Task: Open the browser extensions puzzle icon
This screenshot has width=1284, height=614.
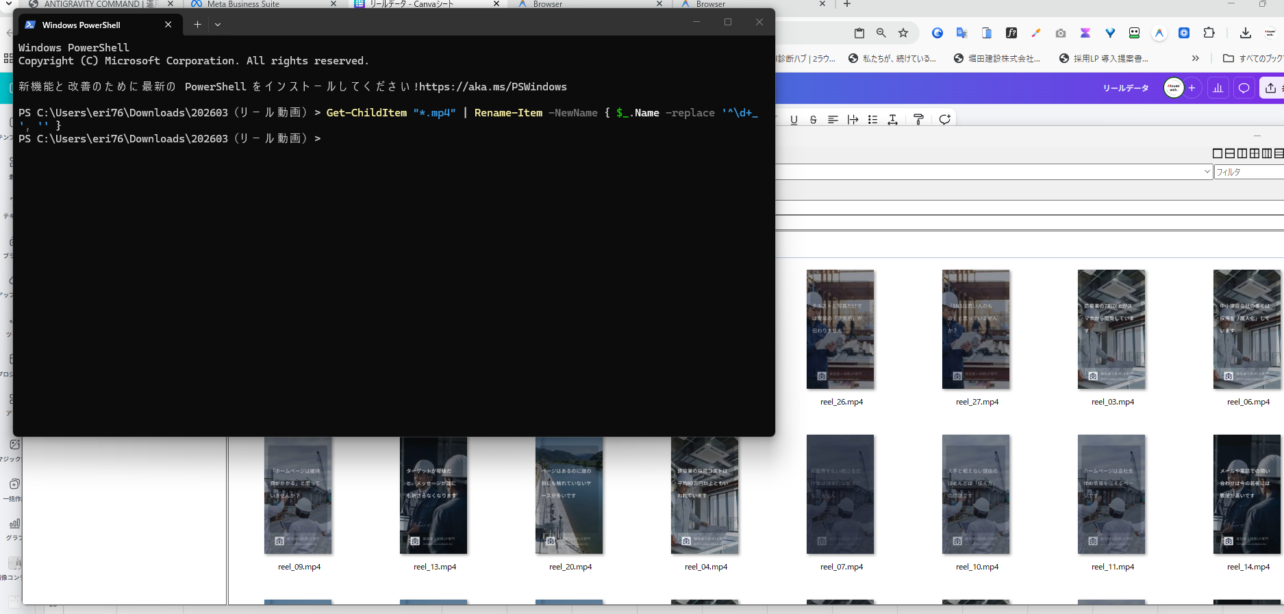Action: [1209, 33]
